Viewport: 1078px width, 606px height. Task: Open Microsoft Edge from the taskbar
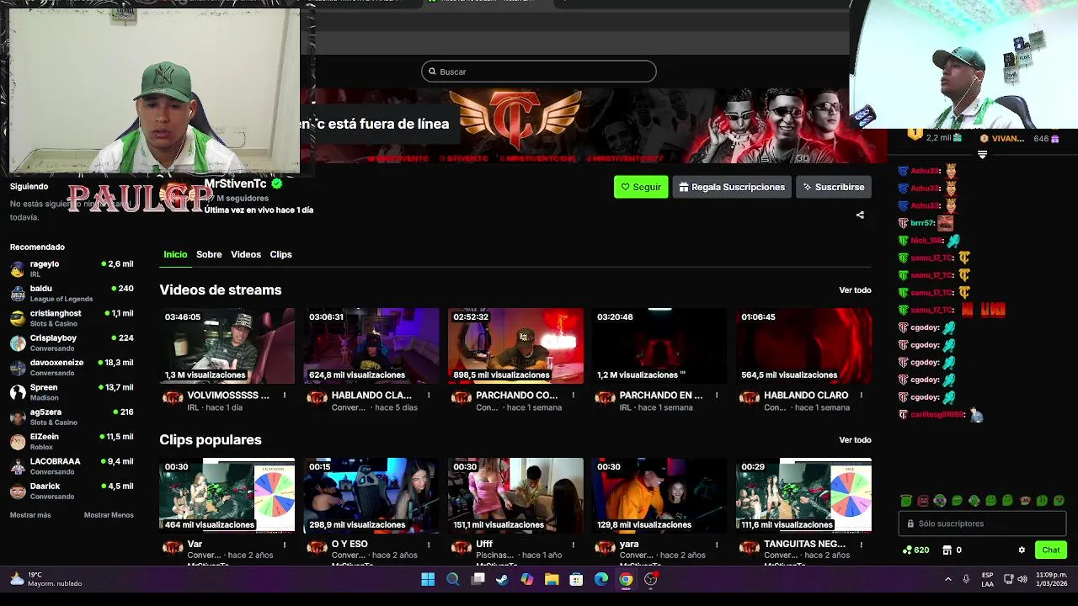(x=601, y=579)
